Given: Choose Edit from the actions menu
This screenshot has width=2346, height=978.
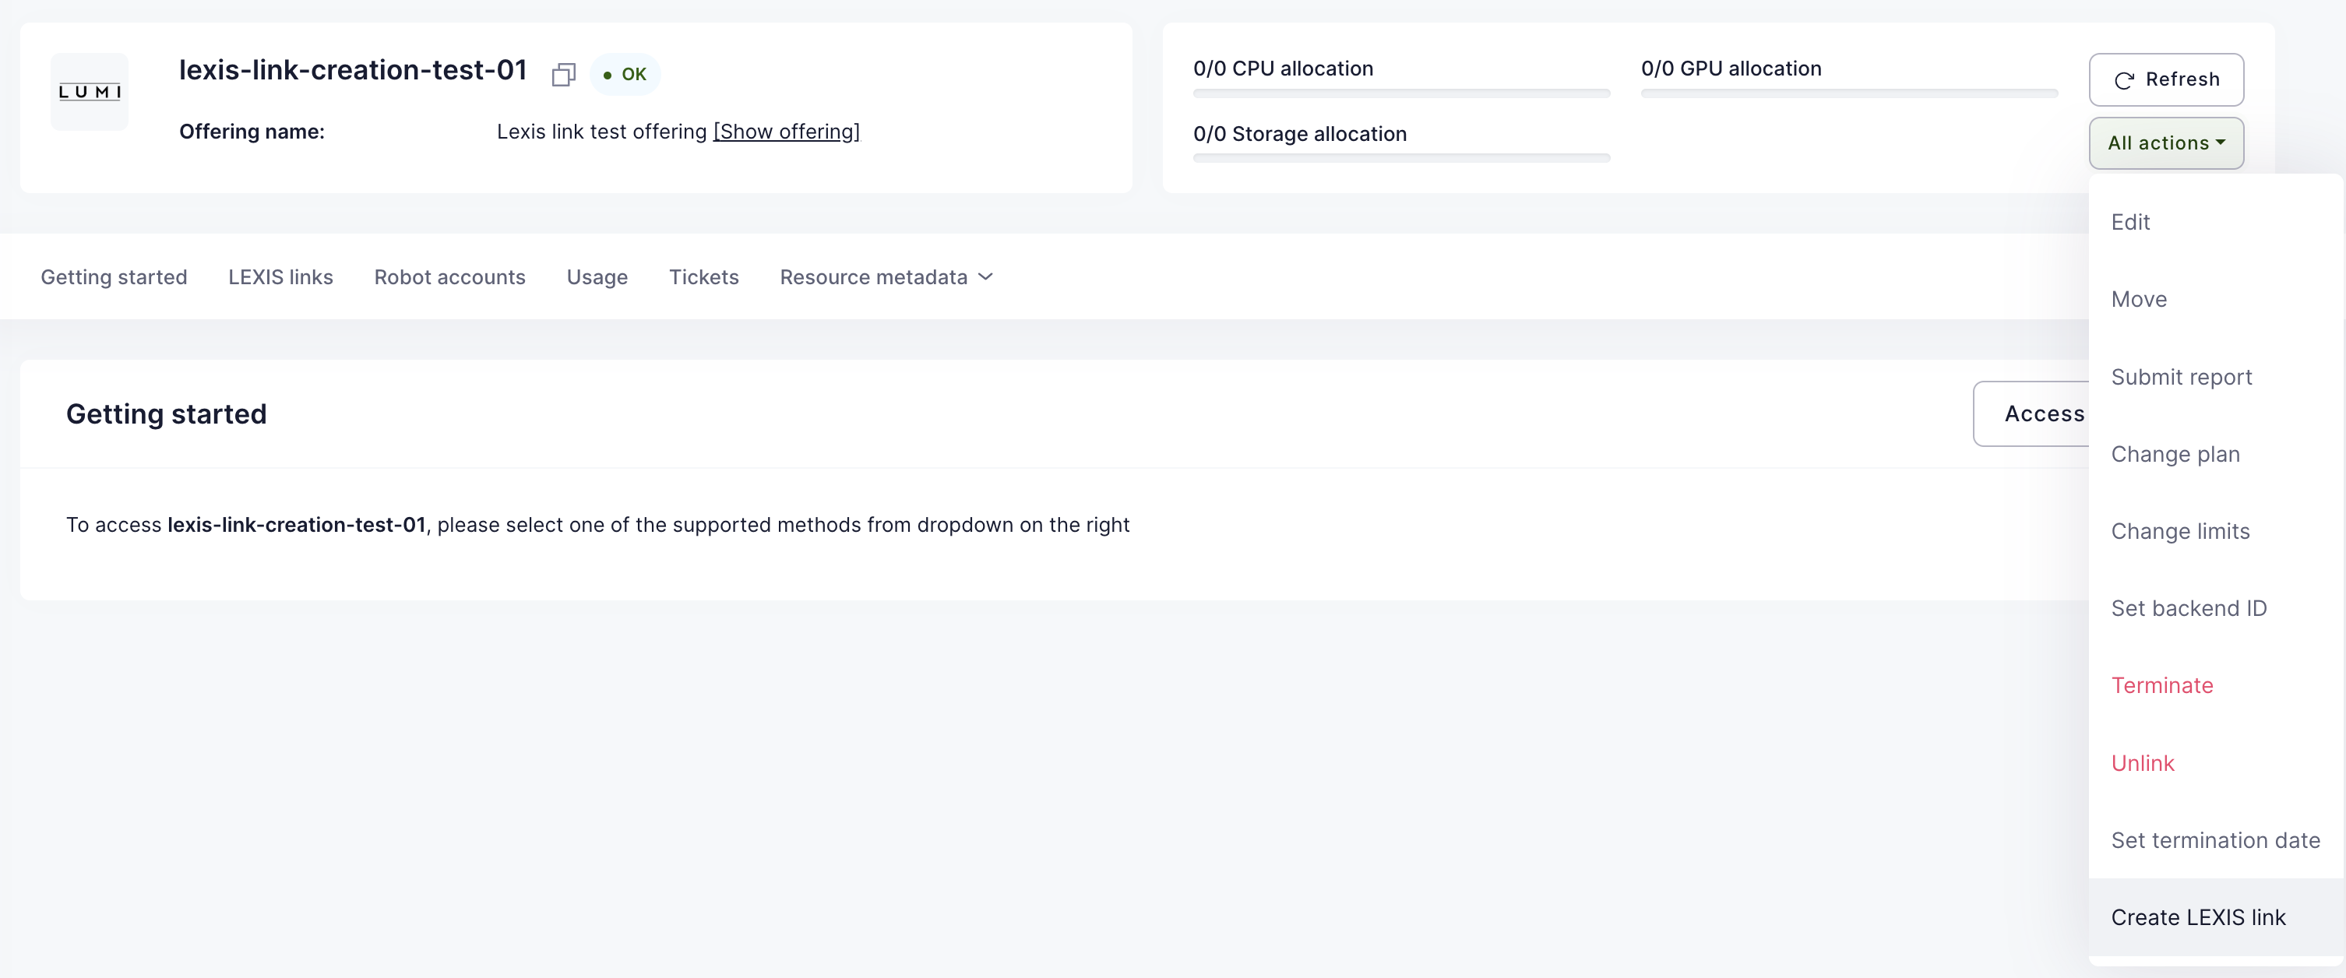Looking at the screenshot, I should click(x=2130, y=222).
